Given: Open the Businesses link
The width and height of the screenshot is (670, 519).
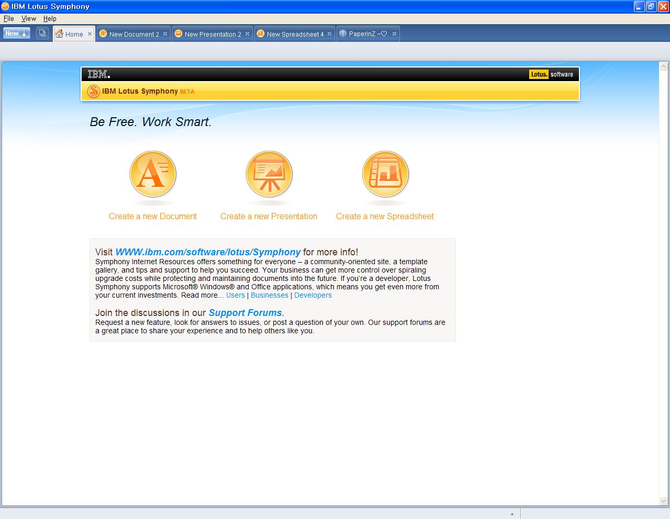Looking at the screenshot, I should tap(270, 295).
